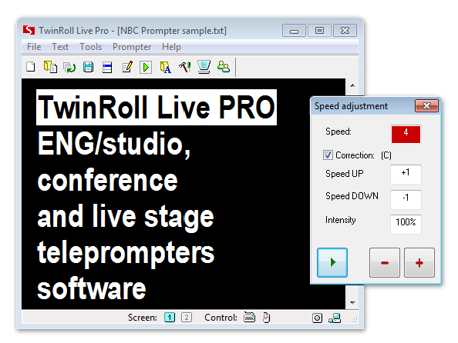
Task: Click the TwinRoll app logo in title bar
Action: point(29,30)
